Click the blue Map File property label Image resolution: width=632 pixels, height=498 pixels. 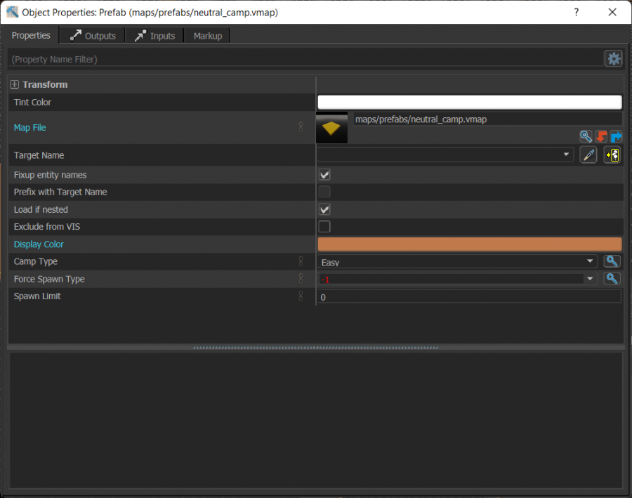[x=29, y=128]
